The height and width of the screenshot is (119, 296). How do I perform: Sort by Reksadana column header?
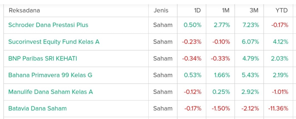coord(24,11)
